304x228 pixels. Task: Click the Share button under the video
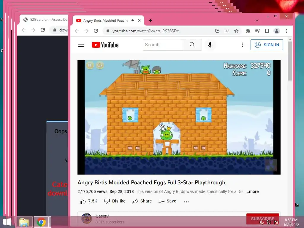coord(142,201)
